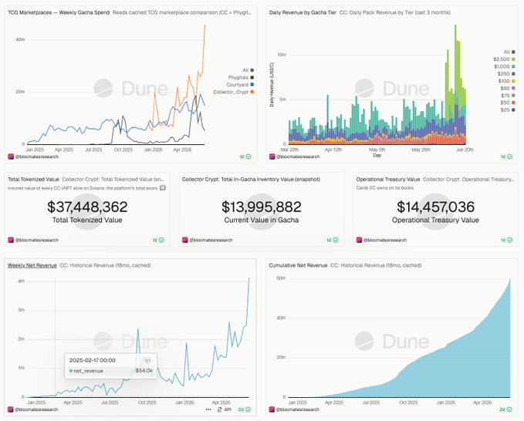524x421 pixels.
Task: Check 1d refresh status on TCG Marketplaces panel
Action: tap(245, 157)
